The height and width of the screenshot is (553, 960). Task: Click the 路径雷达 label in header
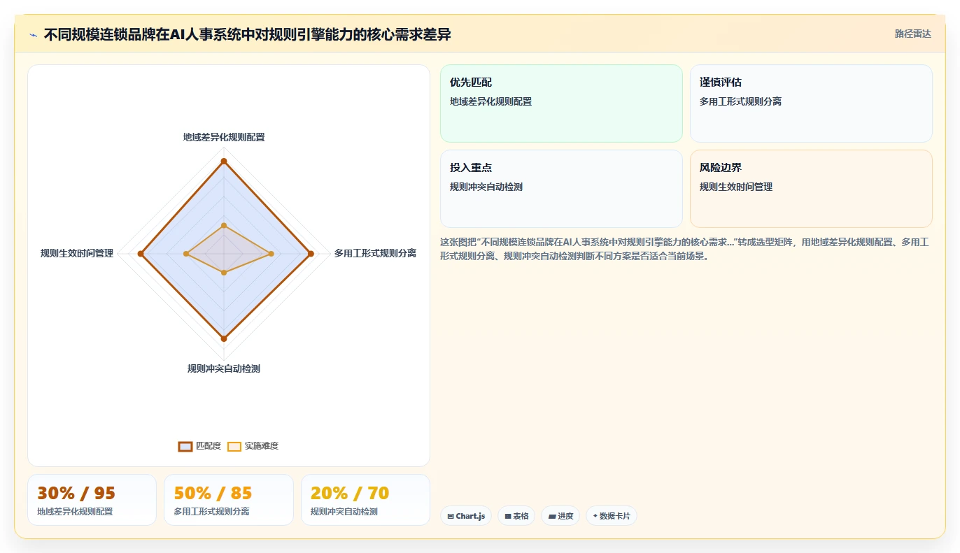913,34
